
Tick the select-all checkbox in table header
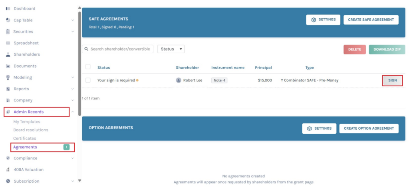(x=88, y=67)
